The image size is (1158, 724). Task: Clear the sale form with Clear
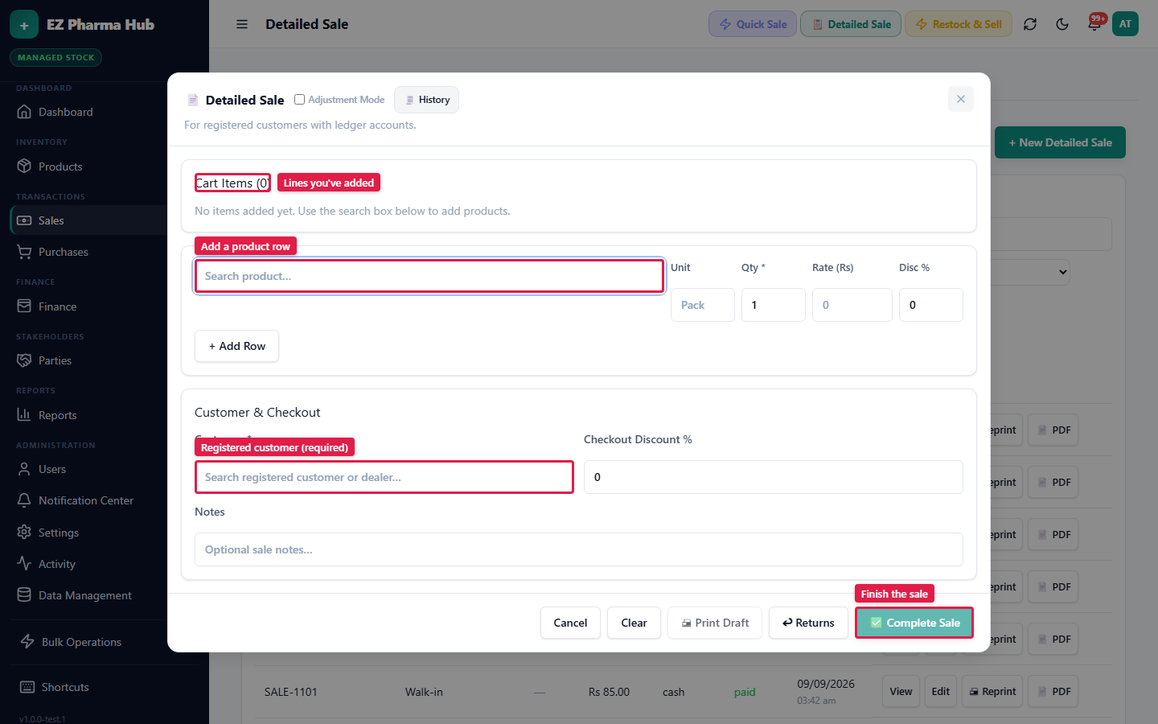click(x=634, y=623)
